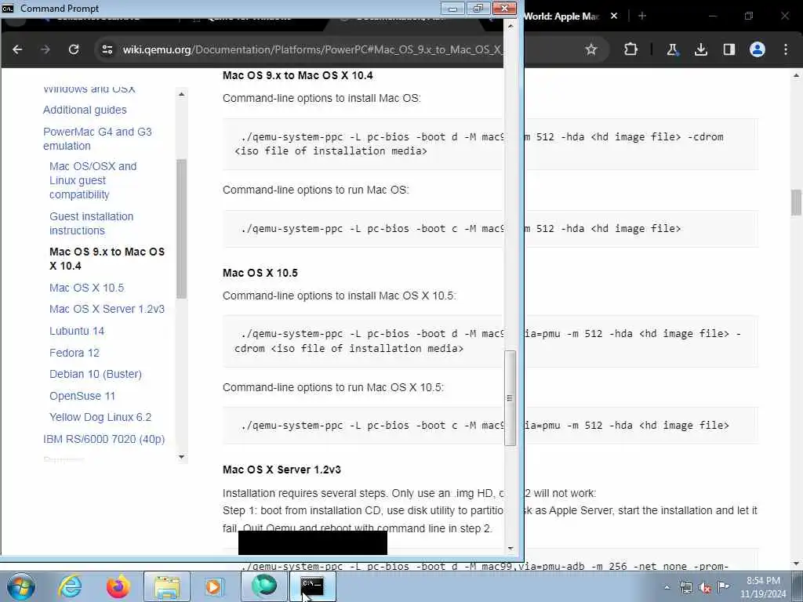Click the 'Mac OS X Server 1.2v3' heading

tap(282, 470)
